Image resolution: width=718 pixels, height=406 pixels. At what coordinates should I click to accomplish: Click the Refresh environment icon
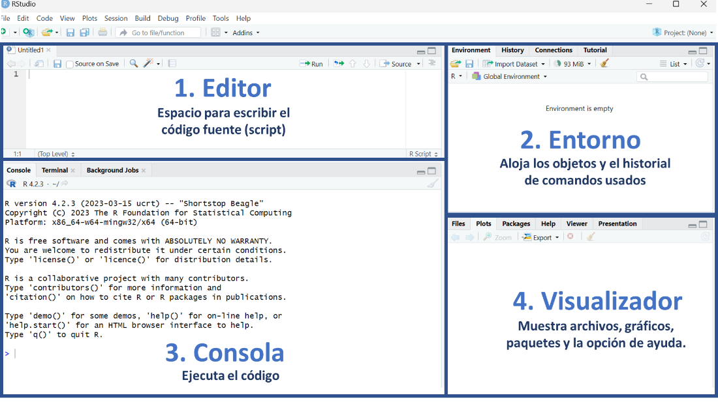coord(700,63)
